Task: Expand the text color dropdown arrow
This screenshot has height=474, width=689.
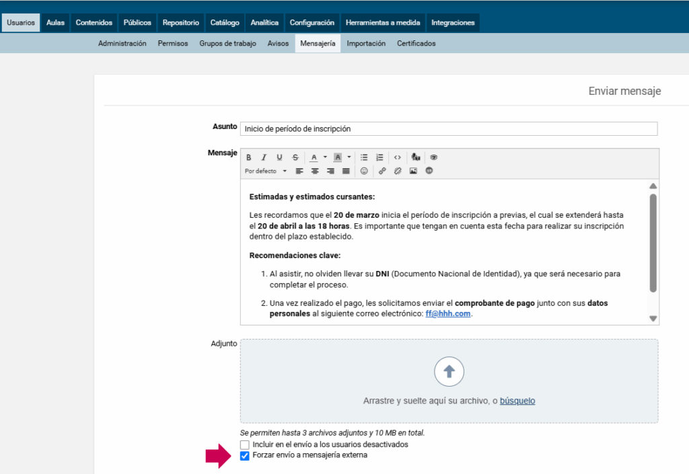Action: (325, 157)
